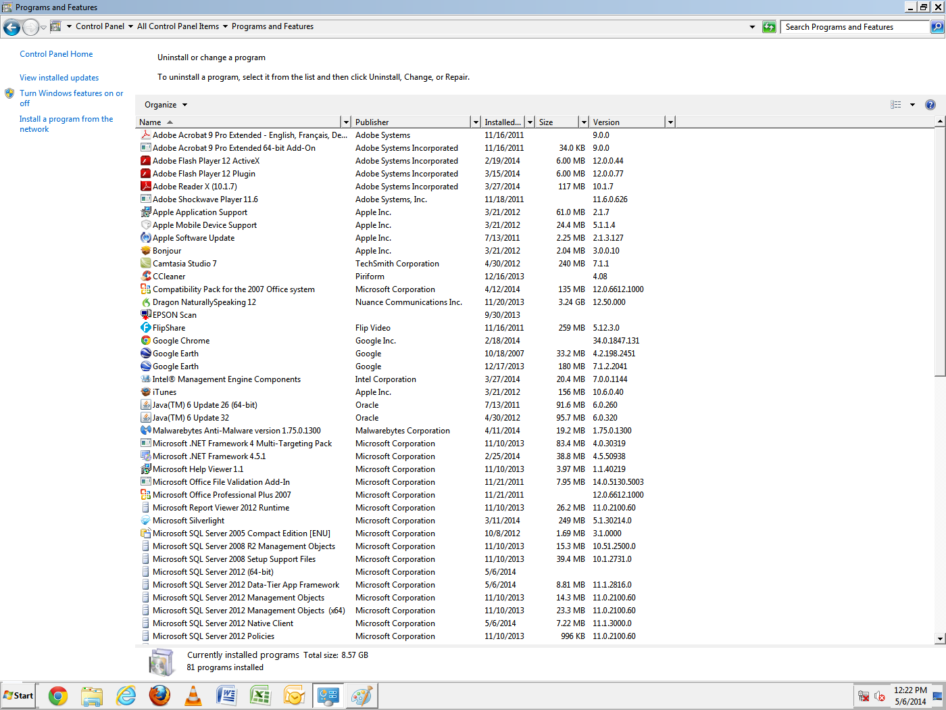Click the All Control Panel Items breadcrumb
This screenshot has height=710, width=946.
click(178, 27)
